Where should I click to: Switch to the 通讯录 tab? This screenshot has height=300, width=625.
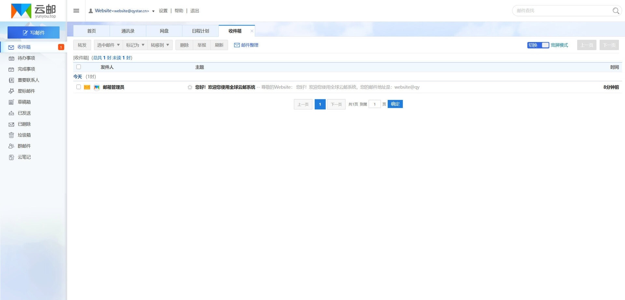point(128,31)
